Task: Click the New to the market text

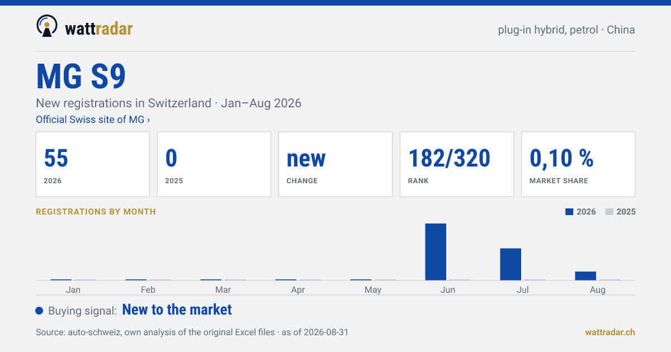Action: 177,310
